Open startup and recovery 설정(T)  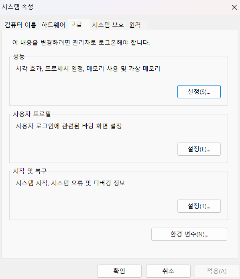[199, 206]
